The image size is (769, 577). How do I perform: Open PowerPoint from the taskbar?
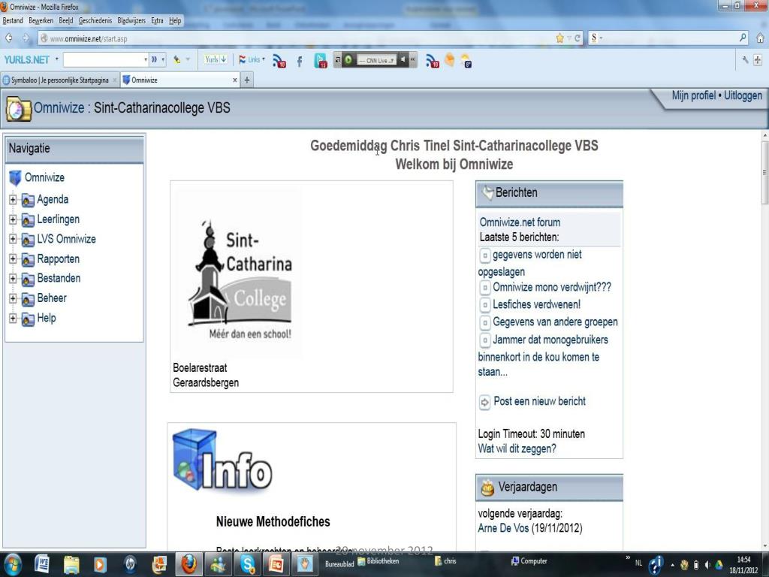tap(276, 565)
